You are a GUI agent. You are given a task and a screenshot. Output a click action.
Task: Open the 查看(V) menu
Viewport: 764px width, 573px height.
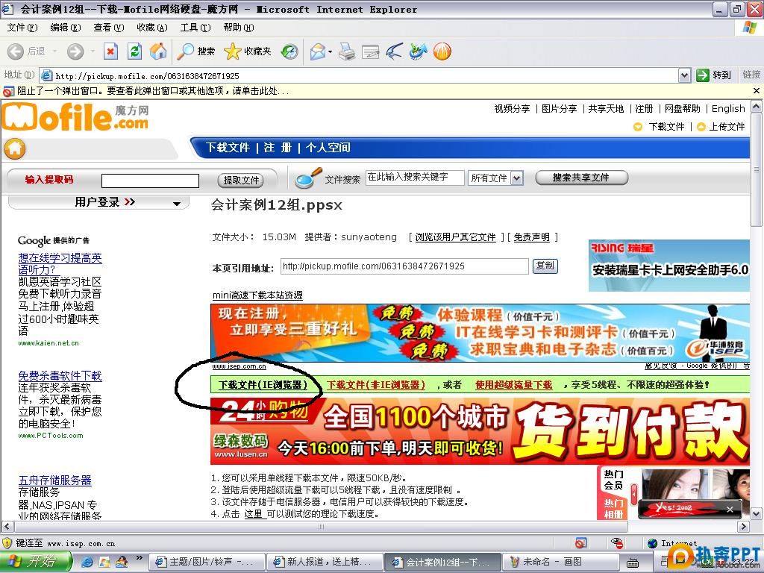(109, 28)
